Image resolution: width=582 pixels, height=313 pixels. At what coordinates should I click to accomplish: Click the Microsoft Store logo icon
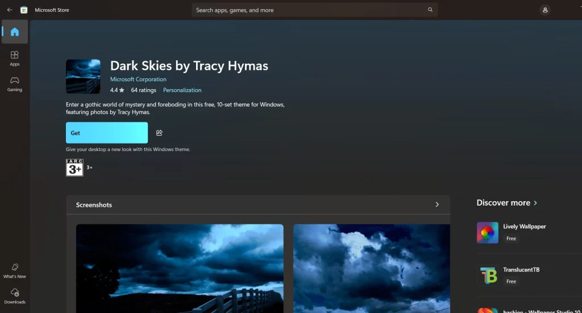coord(24,10)
